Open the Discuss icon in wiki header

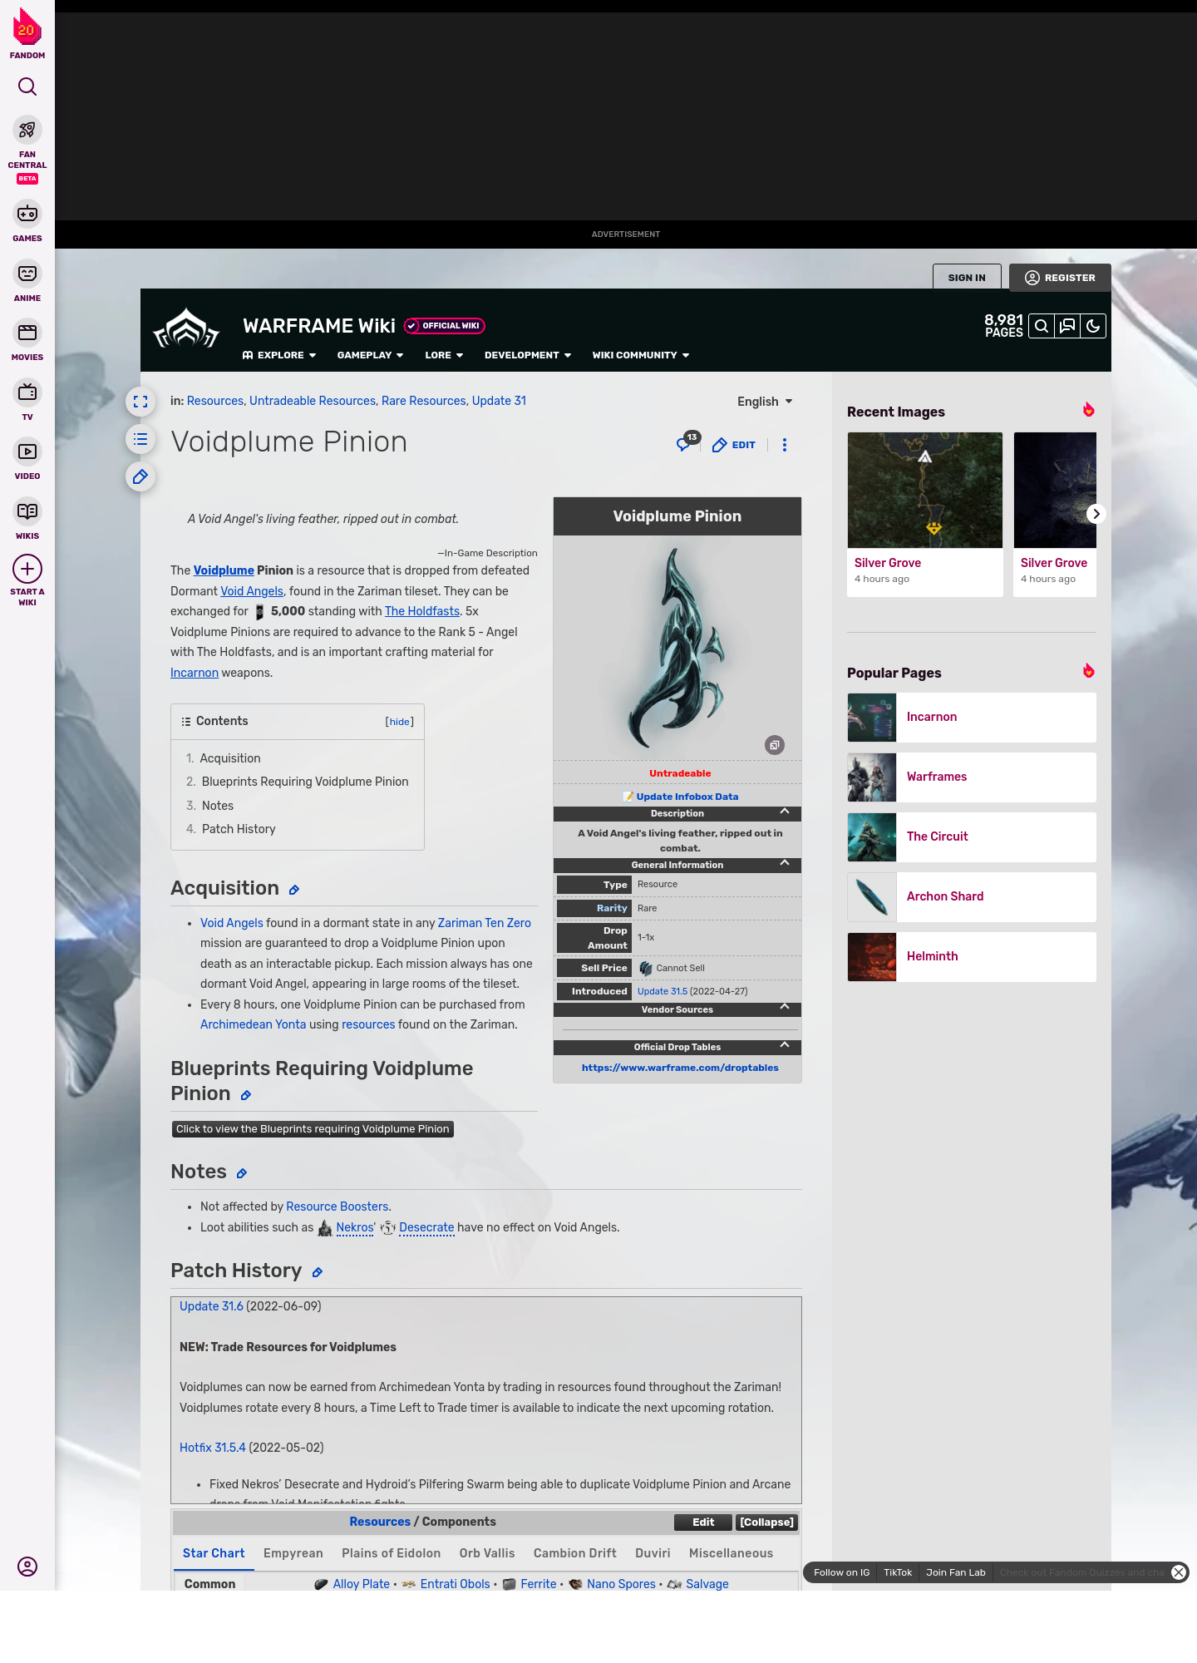1067,326
